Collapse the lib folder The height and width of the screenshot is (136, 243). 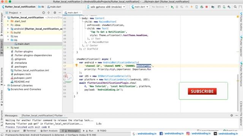[8, 40]
